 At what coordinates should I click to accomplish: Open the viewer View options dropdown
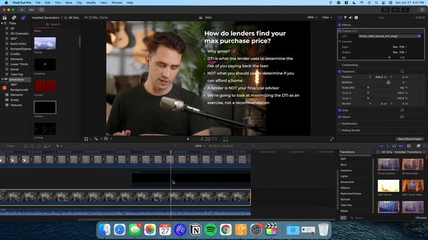click(327, 17)
